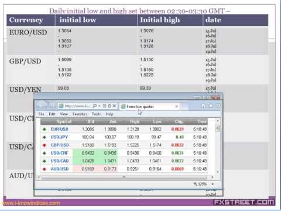Click the favorites star icon
Viewport: 281px width, 211px height.
pyautogui.click(x=211, y=105)
